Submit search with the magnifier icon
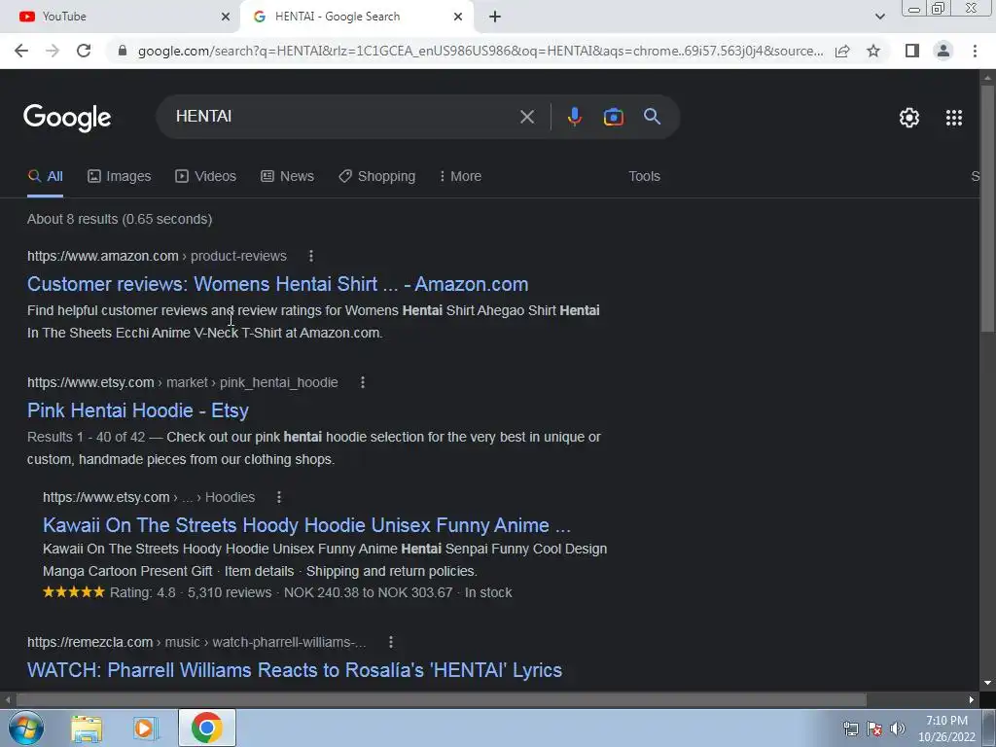Viewport: 996px width, 747px height. [x=652, y=117]
